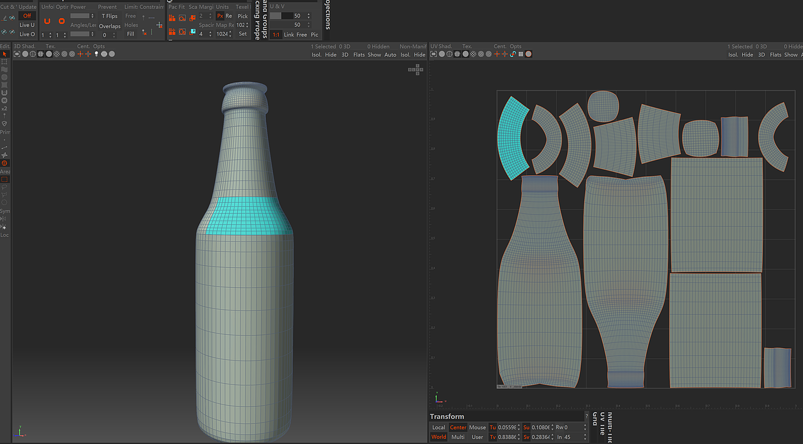
Task: Click the orange Optimize icon
Action: [61, 21]
